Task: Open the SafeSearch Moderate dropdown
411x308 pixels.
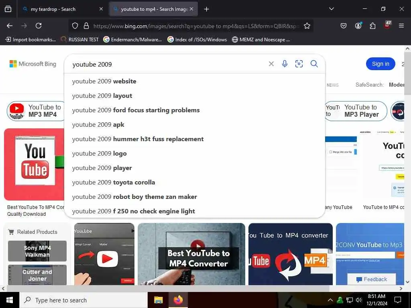Action: coord(396,85)
